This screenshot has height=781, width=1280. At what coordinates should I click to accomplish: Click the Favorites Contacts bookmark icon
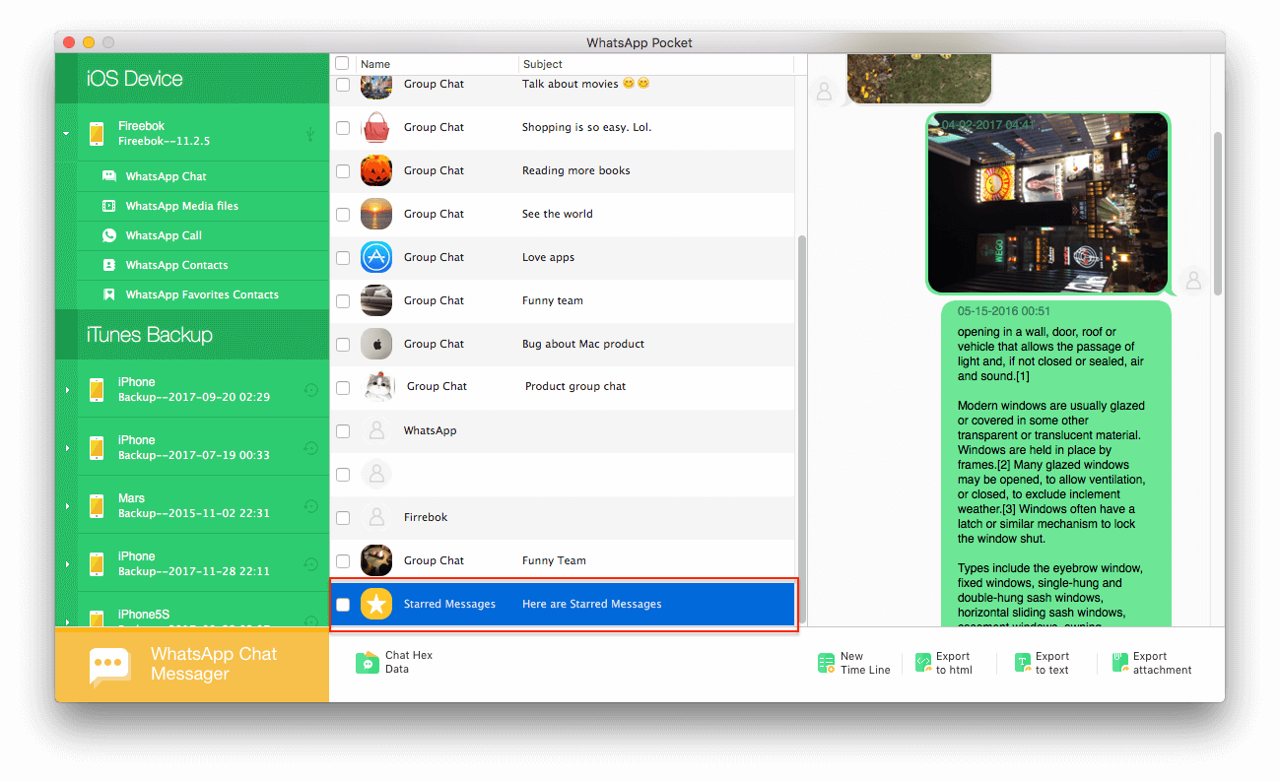tap(108, 294)
